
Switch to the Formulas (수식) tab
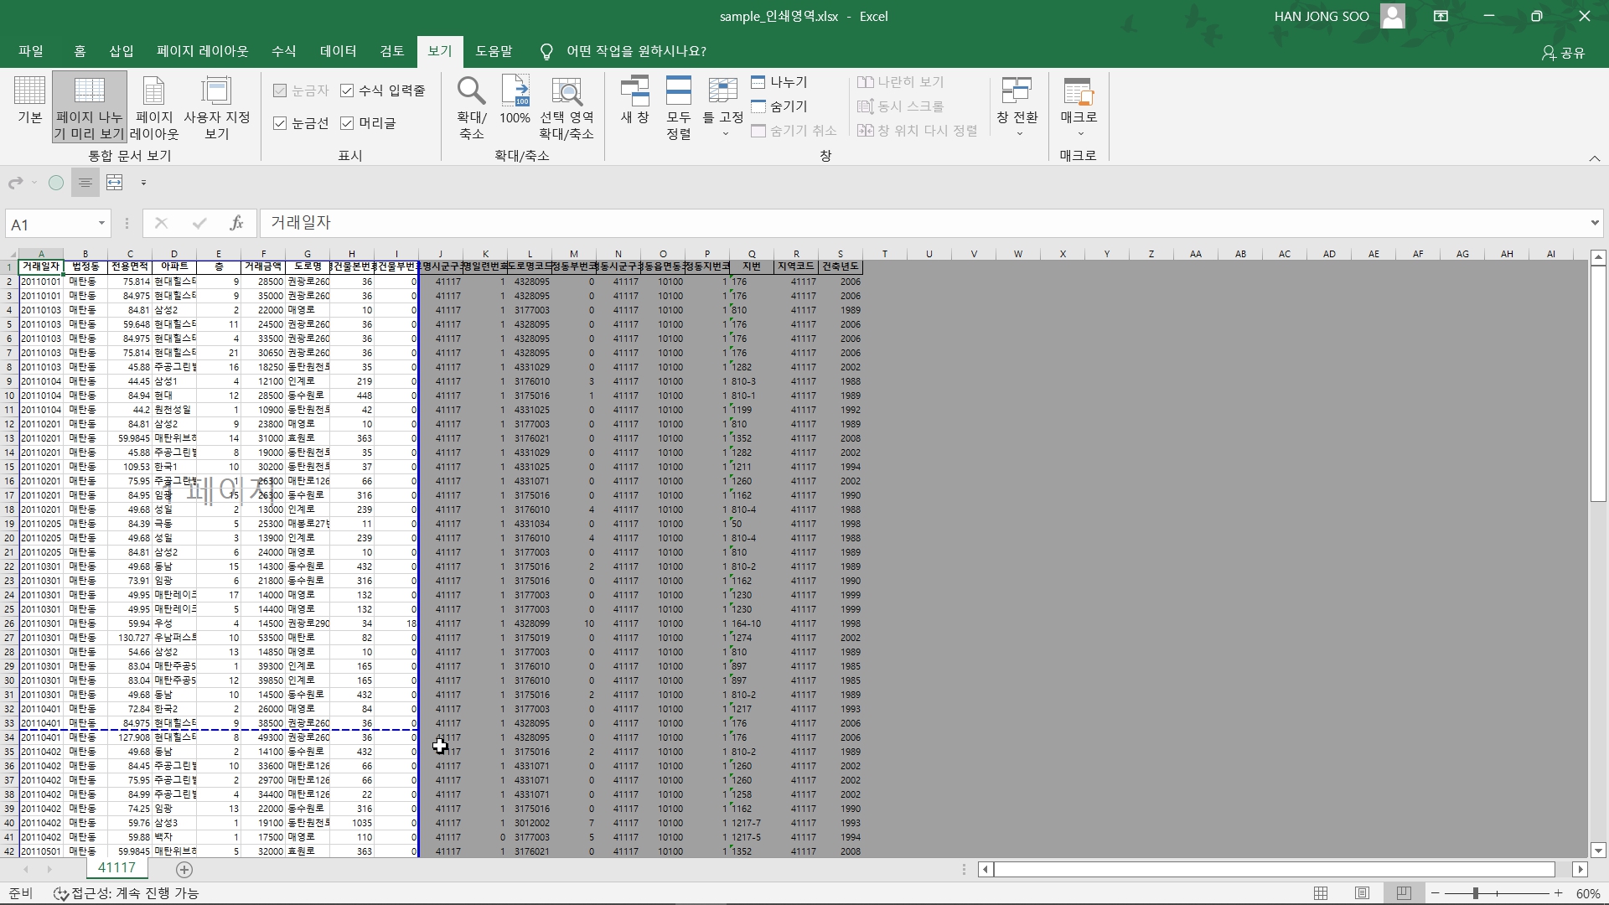283,51
